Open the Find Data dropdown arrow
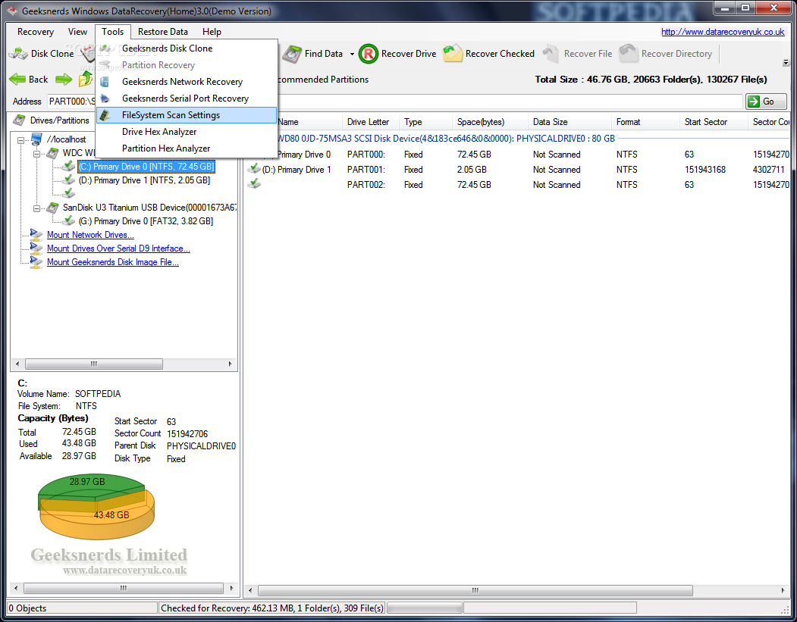 [352, 54]
